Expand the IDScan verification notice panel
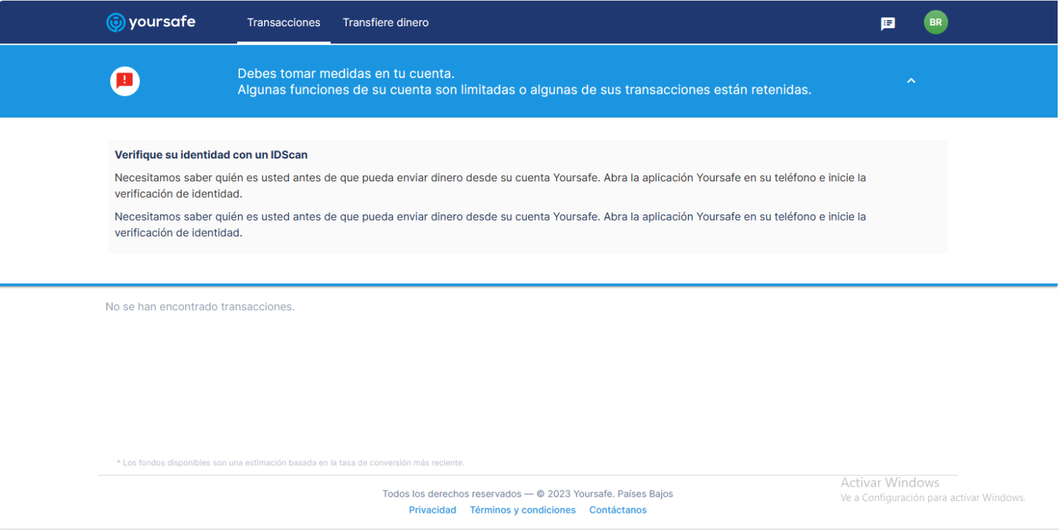 pyautogui.click(x=527, y=196)
